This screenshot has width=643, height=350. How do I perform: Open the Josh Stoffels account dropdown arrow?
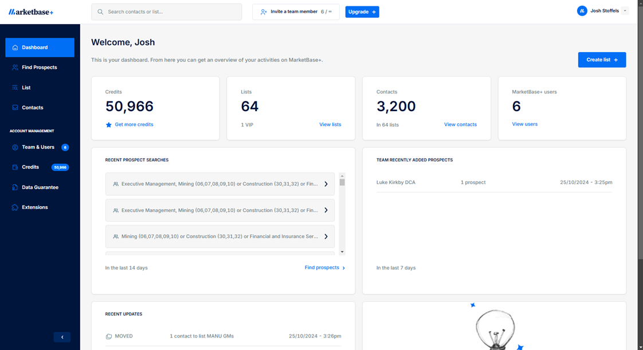click(x=625, y=11)
